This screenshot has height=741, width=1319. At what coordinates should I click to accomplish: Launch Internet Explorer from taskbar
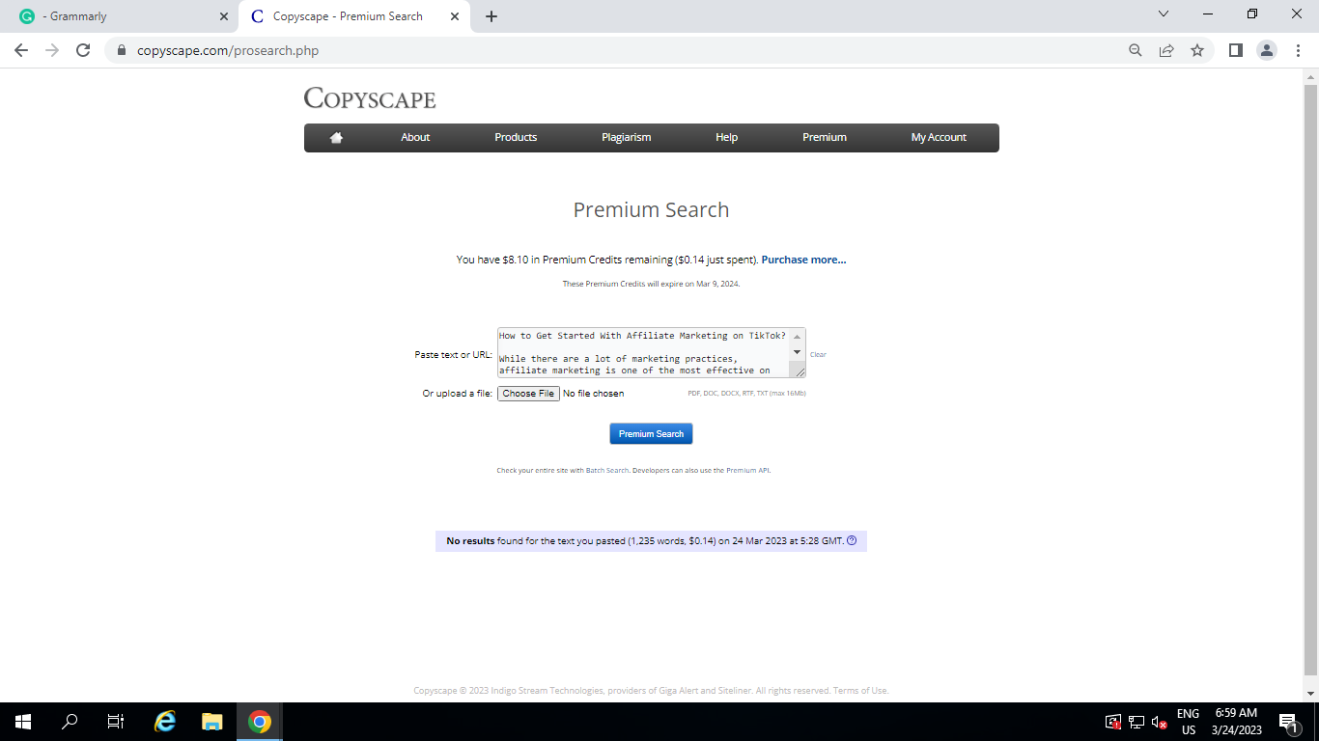166,722
